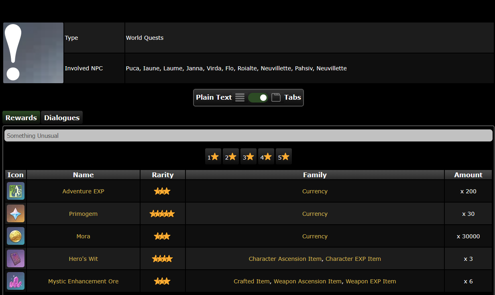The height and width of the screenshot is (295, 495).
Task: Sort table by Rarity column
Action: (x=163, y=175)
